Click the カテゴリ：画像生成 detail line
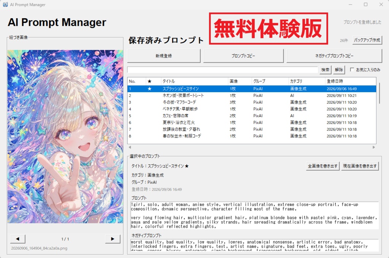Screen dimensions: 389x258 [x=147, y=175]
